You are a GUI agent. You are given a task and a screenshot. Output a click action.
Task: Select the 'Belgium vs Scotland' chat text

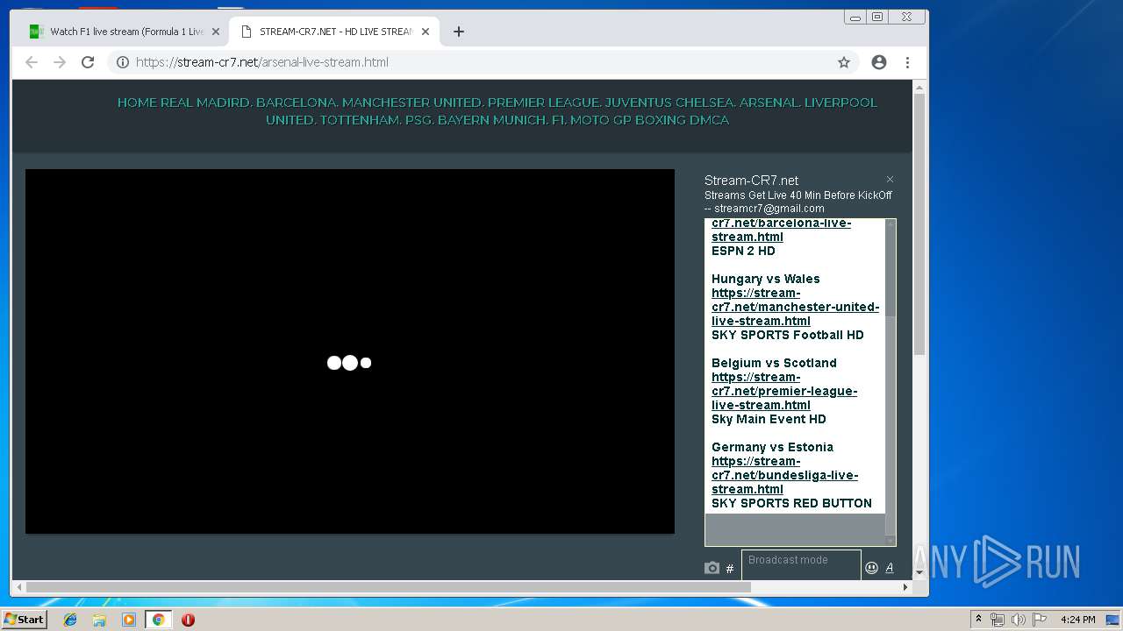(774, 363)
